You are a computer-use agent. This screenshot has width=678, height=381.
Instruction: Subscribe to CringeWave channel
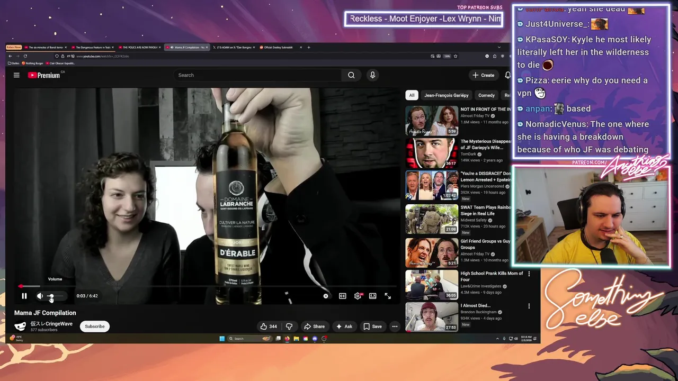[x=95, y=326]
